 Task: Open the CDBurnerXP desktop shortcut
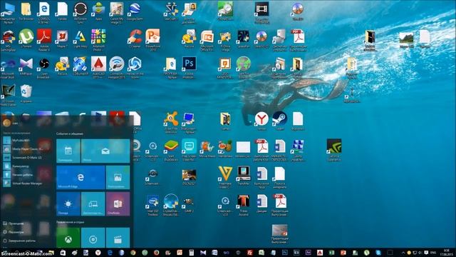click(x=81, y=66)
